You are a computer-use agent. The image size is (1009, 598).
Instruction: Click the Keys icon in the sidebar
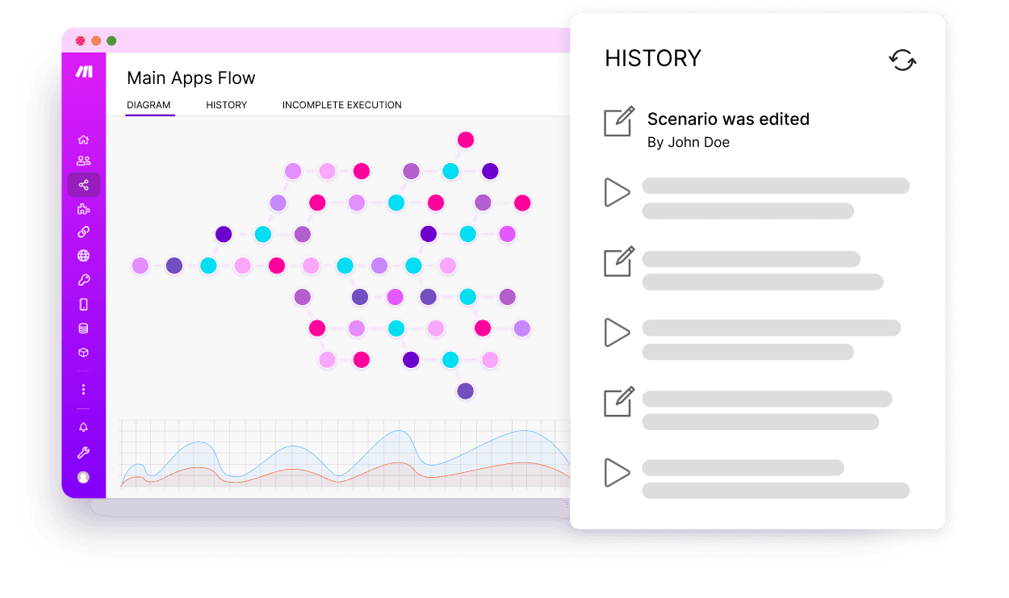pos(83,280)
